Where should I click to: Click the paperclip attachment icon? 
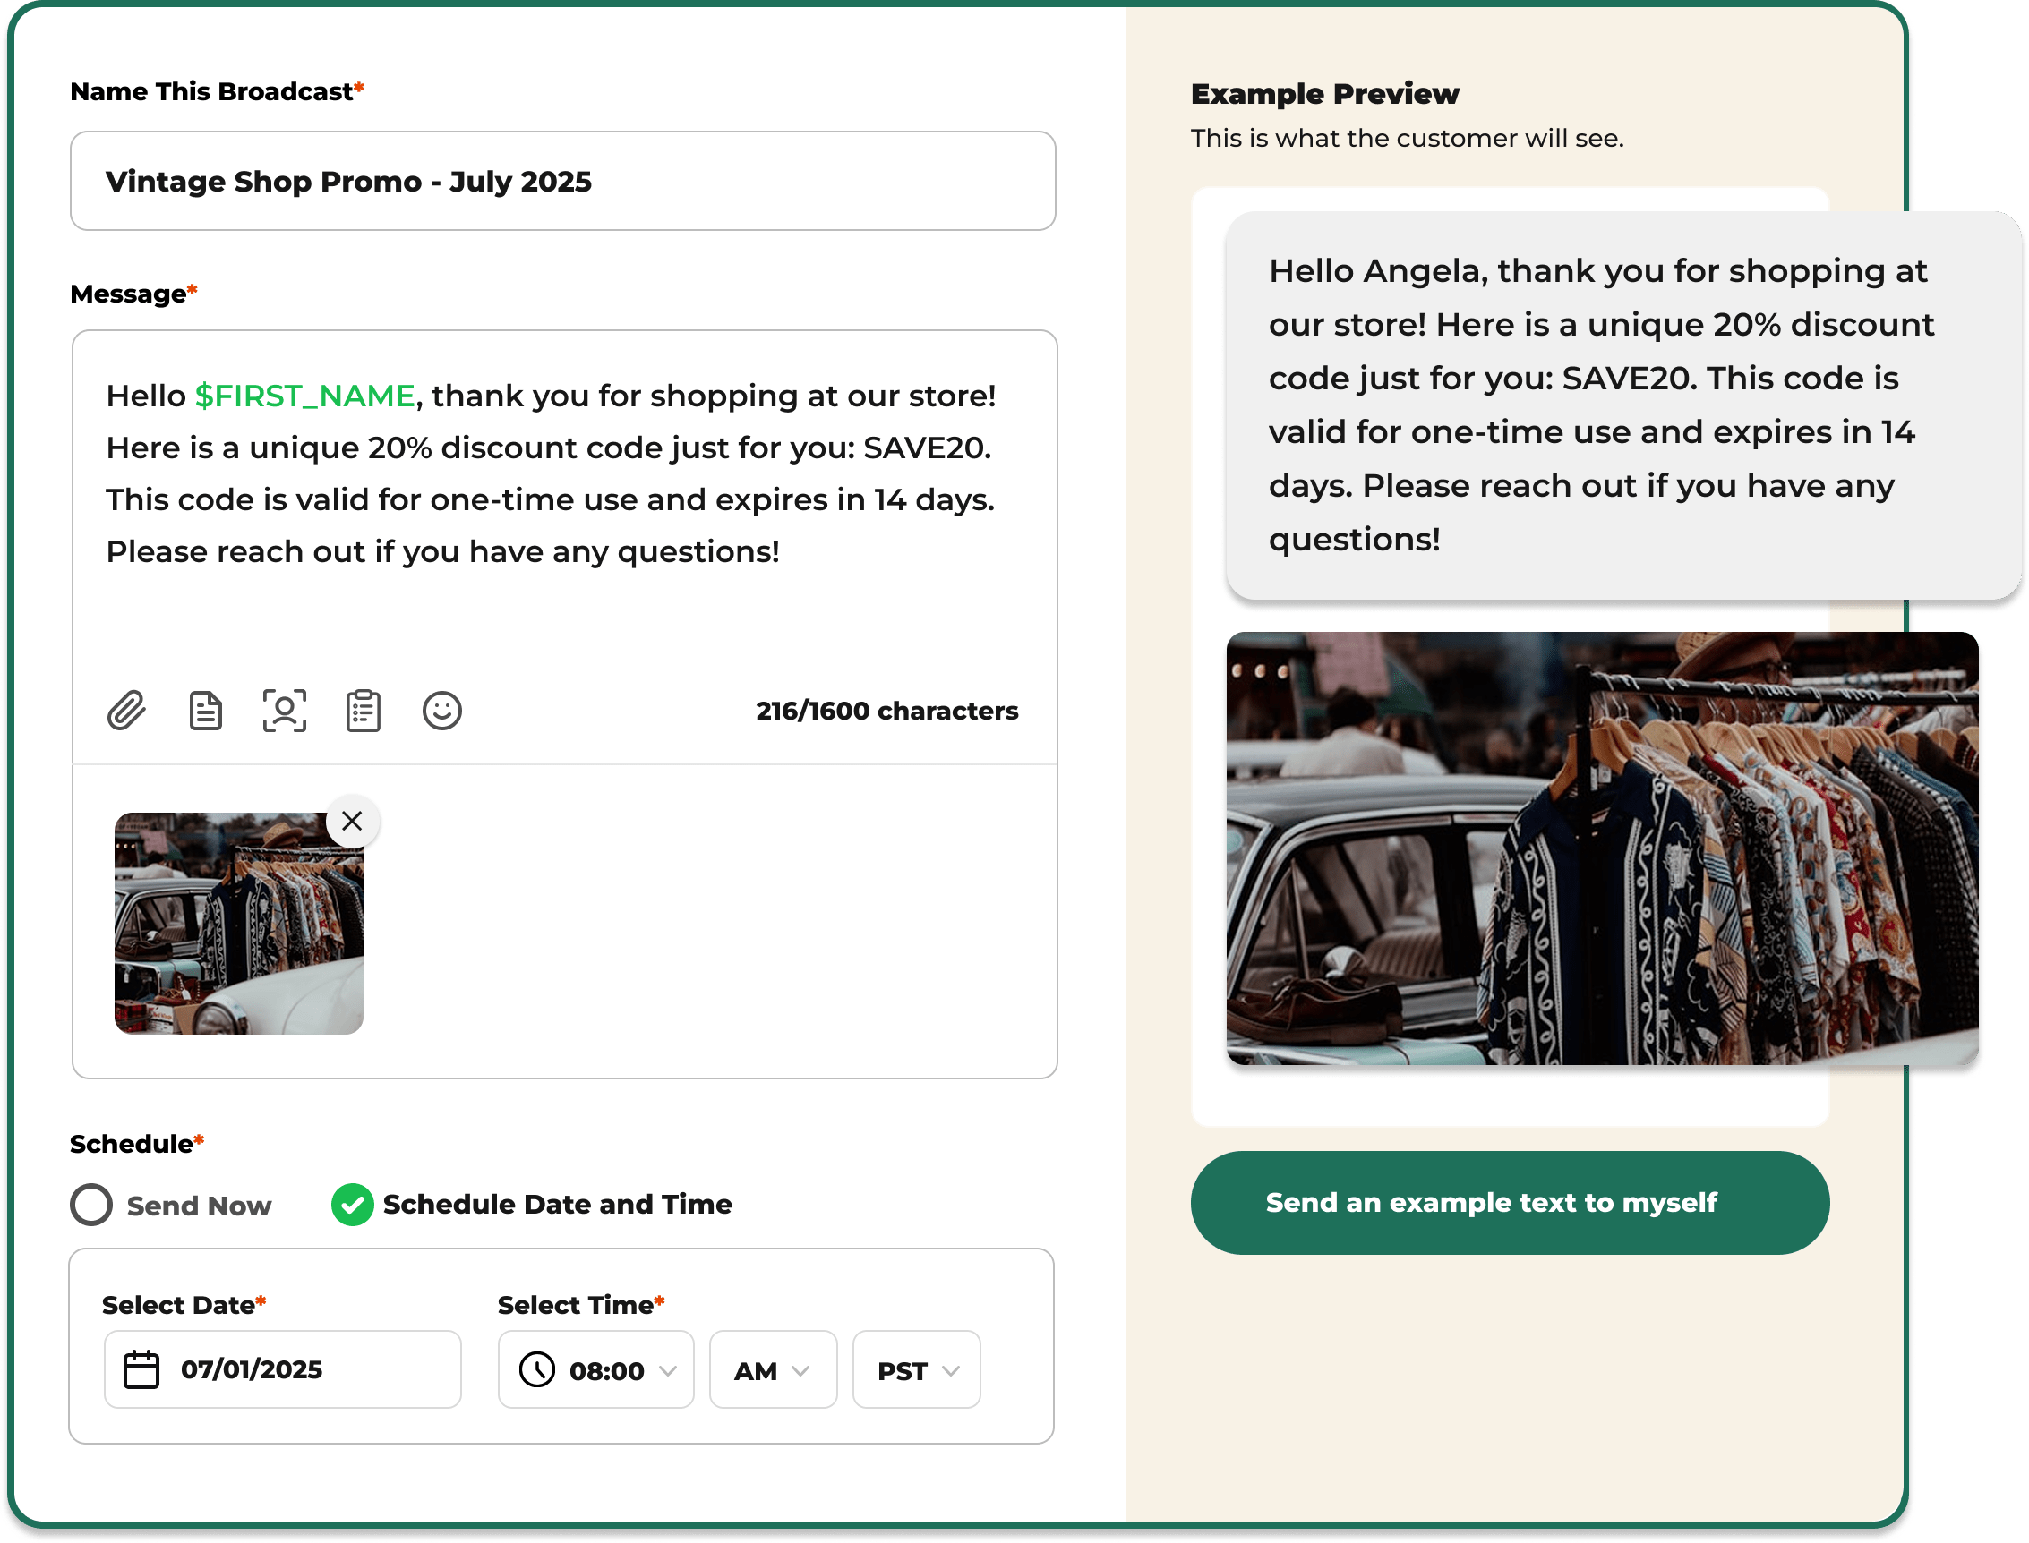[x=126, y=711]
